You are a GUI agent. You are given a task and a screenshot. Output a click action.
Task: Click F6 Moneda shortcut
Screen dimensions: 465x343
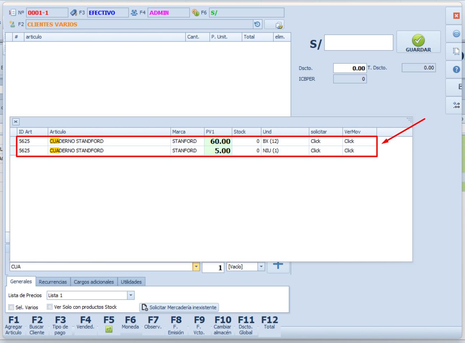pos(130,323)
